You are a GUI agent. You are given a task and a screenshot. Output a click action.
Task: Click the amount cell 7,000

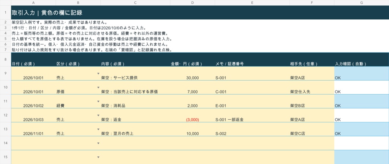pyautogui.click(x=193, y=87)
